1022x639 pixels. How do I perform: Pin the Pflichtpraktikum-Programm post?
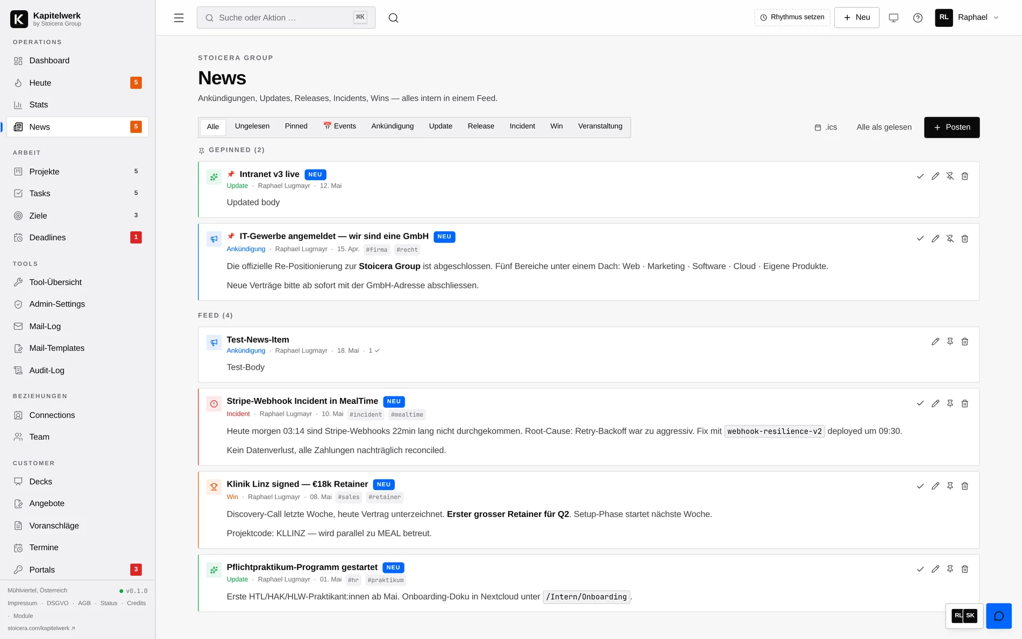[950, 569]
